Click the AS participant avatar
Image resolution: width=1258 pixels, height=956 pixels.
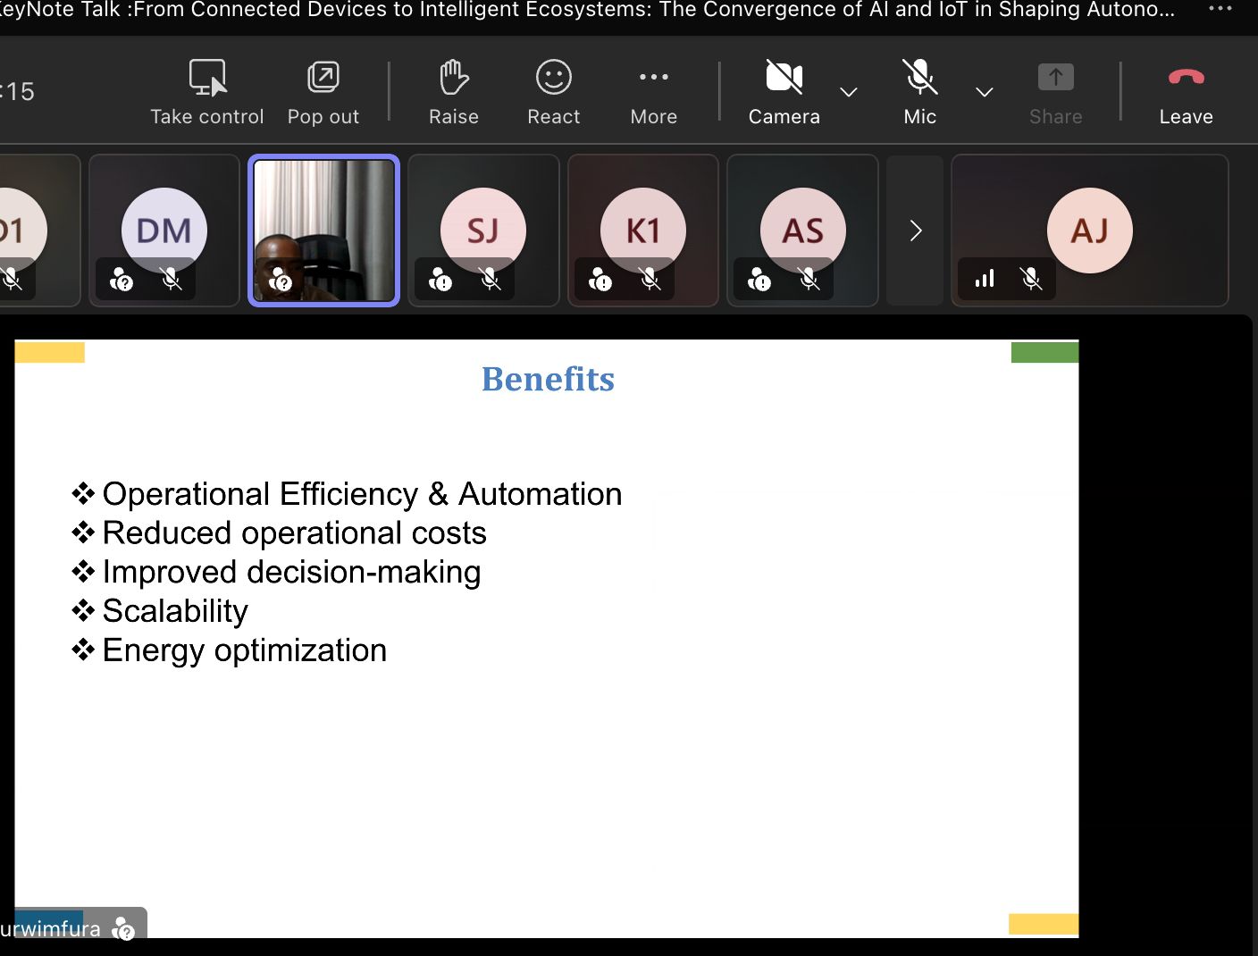pos(802,231)
